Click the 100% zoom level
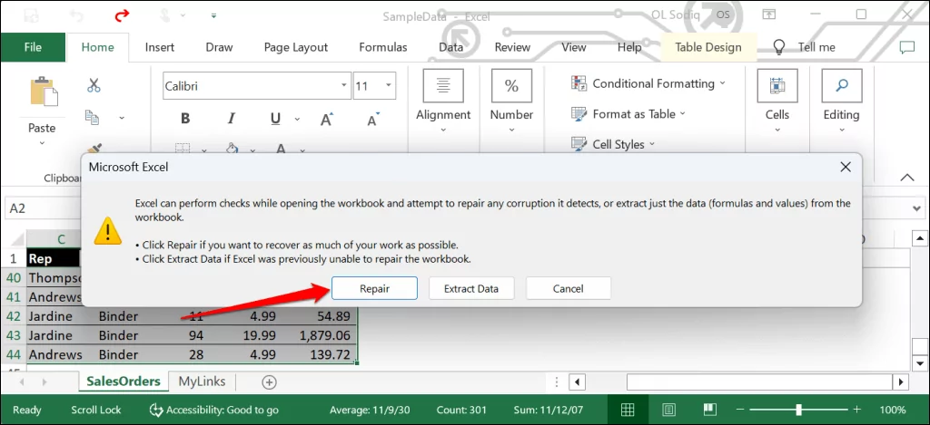Viewport: 930px width, 425px height. [893, 410]
